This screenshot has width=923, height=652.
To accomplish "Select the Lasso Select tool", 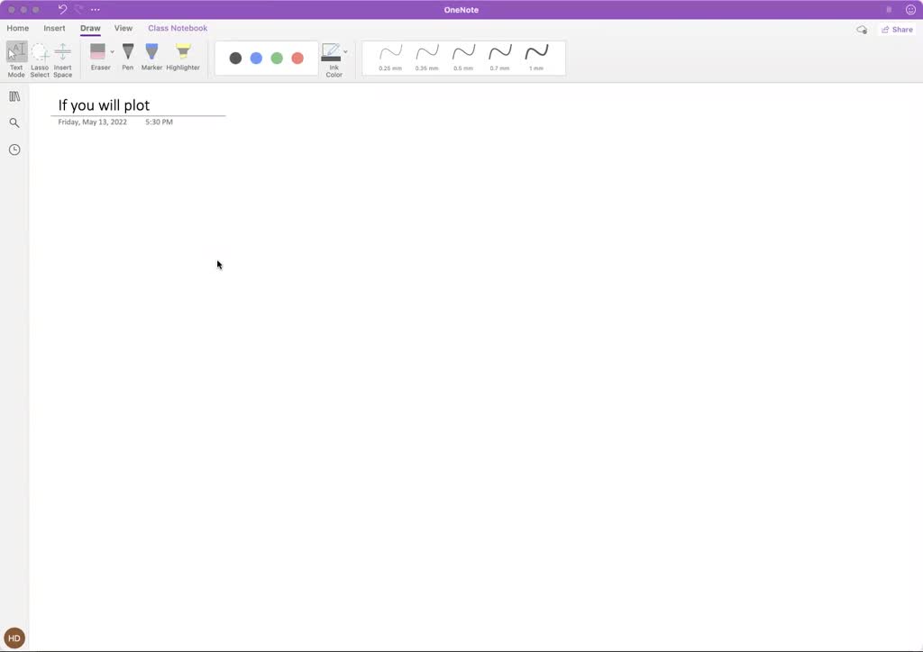I will [x=40, y=59].
